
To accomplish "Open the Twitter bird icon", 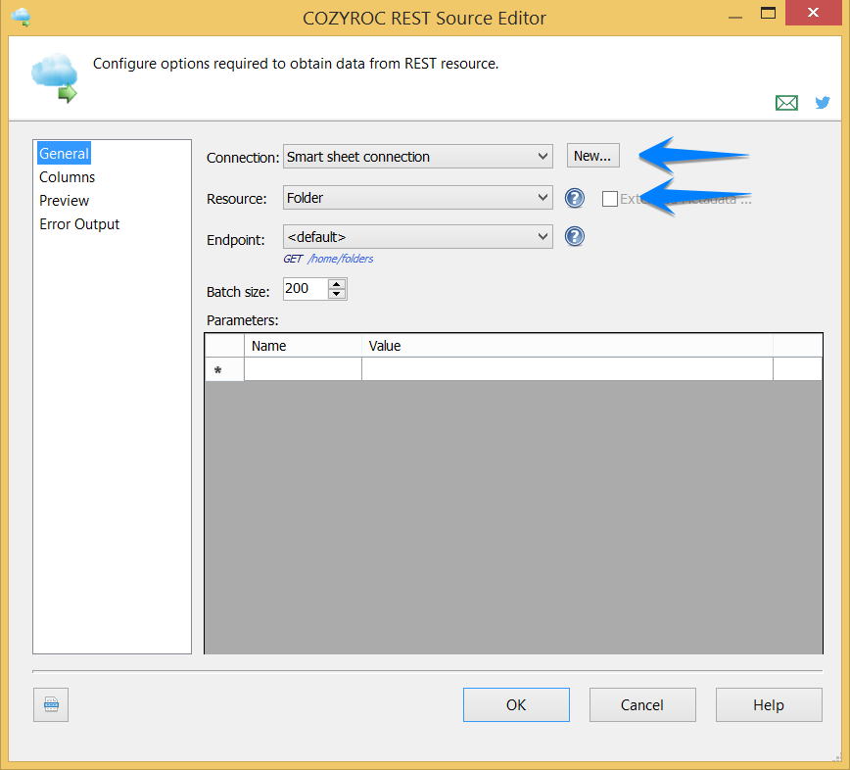I will (x=823, y=102).
